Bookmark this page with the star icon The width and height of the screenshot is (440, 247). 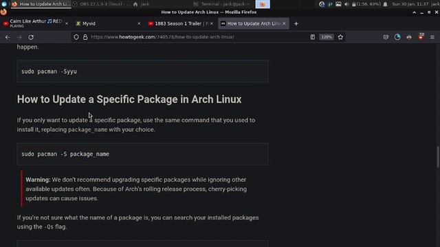click(340, 37)
